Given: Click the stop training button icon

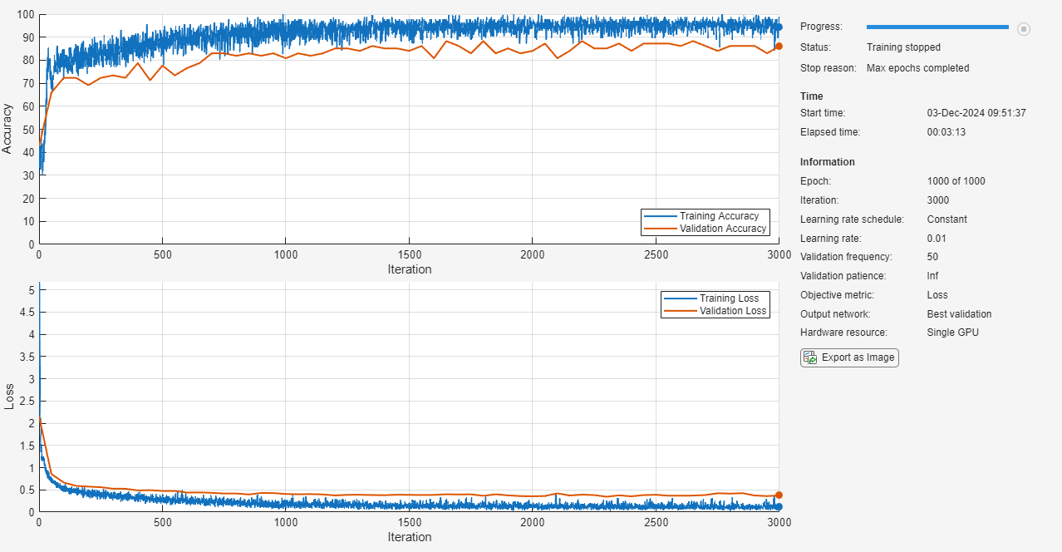Looking at the screenshot, I should click(1024, 28).
